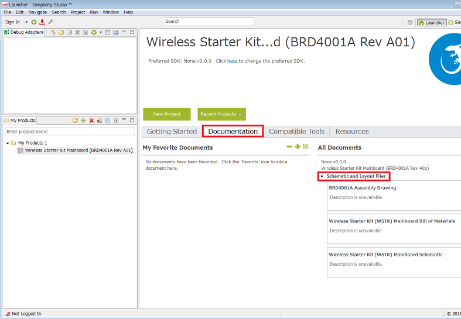Click the red X delete product icon

(92, 121)
